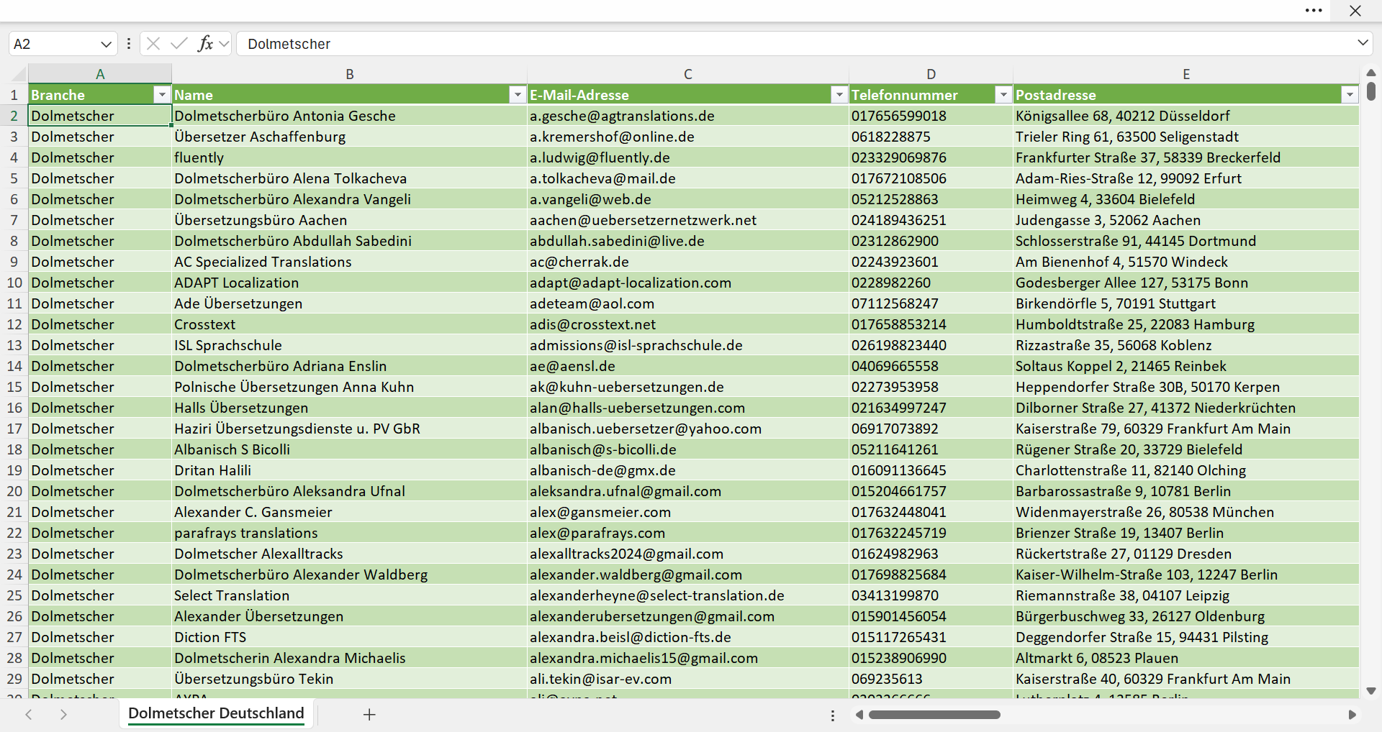Open the more options ellipsis menu

point(1314,11)
